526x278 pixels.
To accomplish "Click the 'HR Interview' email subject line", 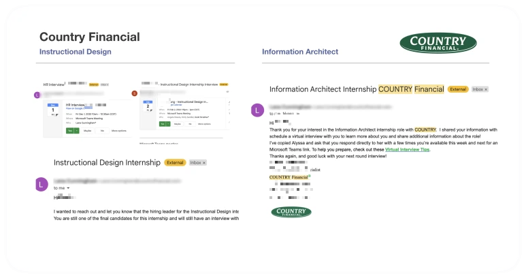I will pos(54,84).
